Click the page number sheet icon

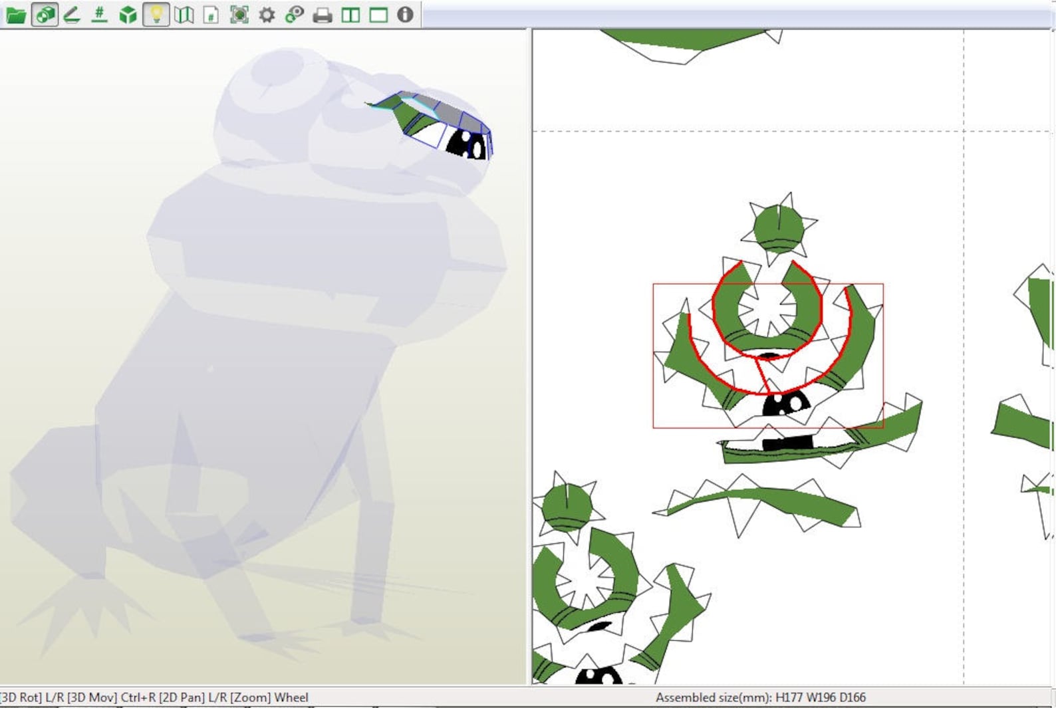(211, 15)
